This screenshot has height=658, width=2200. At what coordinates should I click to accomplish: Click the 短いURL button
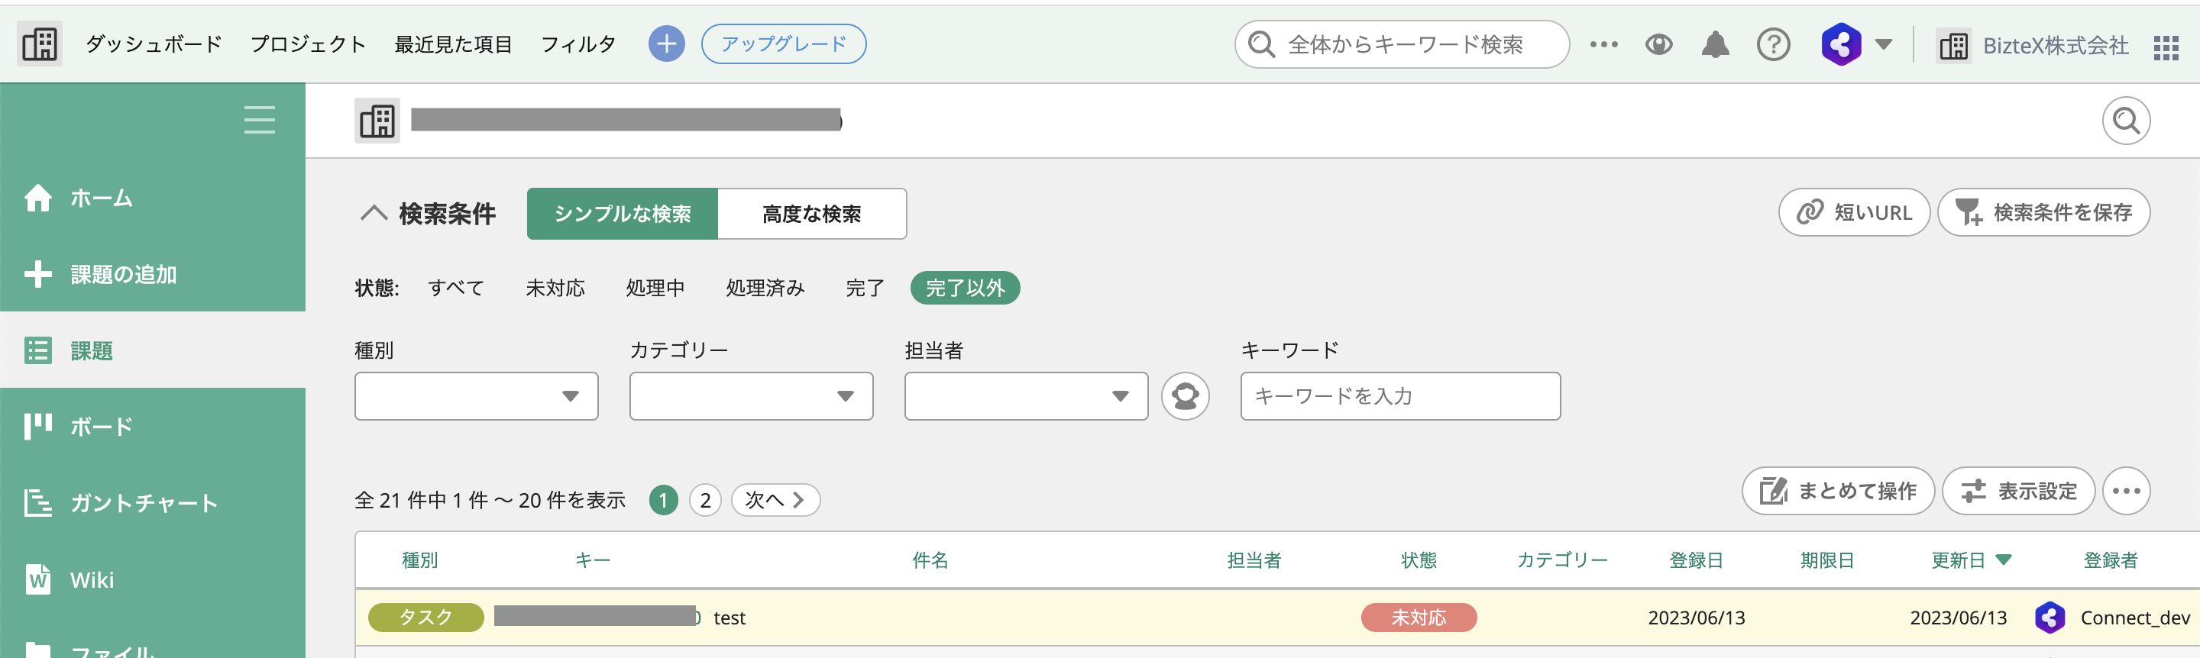point(1854,211)
